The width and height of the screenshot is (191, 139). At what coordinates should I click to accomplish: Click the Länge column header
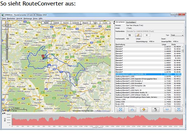166,45
